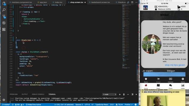Open the Extensions view in activity bar

click(x=4, y=29)
